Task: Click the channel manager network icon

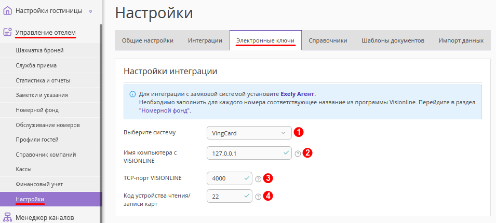Action: coord(7,218)
